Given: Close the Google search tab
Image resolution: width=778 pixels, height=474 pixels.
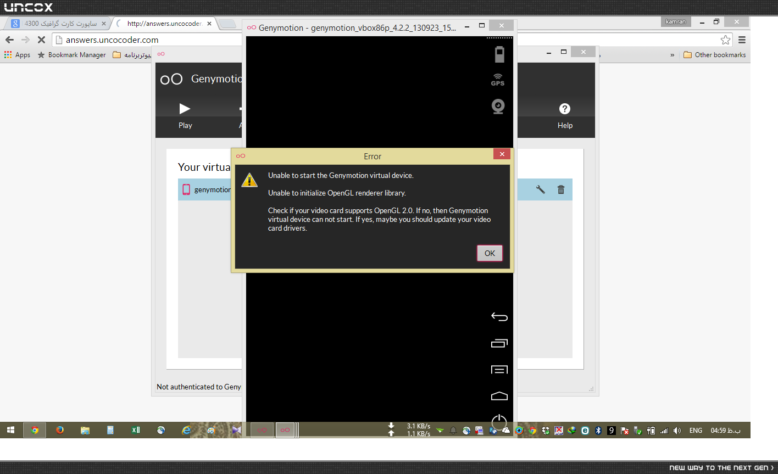Looking at the screenshot, I should tap(103, 24).
